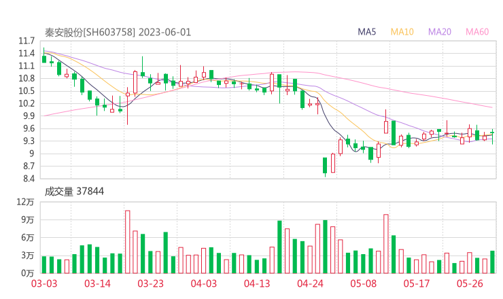503x299 pixels.
Task: Click the 05-17 date axis label
Action: pos(417,283)
